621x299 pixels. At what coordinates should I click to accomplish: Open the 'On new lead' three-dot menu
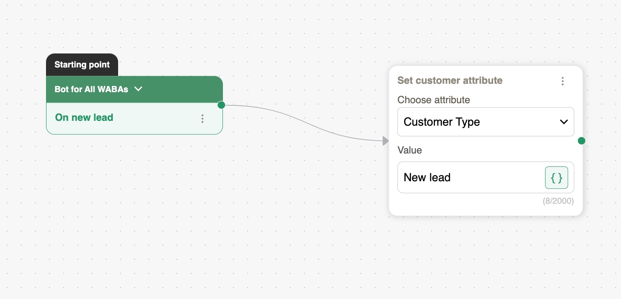202,119
